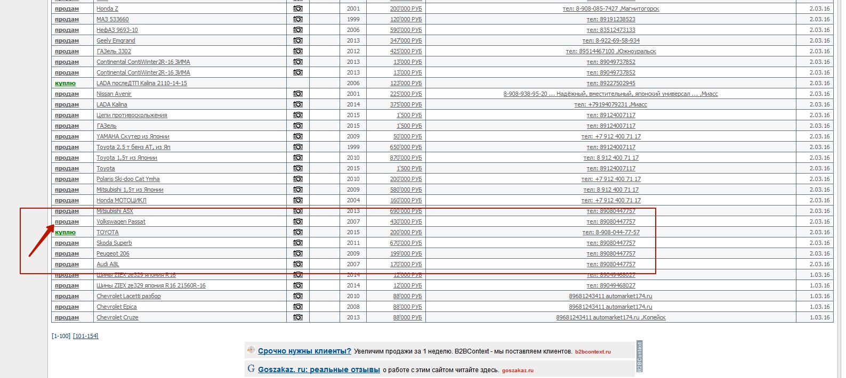This screenshot has width=846, height=378.
Task: Open photos for Toyota 2.5 т бенз АТ
Action: pos(298,147)
